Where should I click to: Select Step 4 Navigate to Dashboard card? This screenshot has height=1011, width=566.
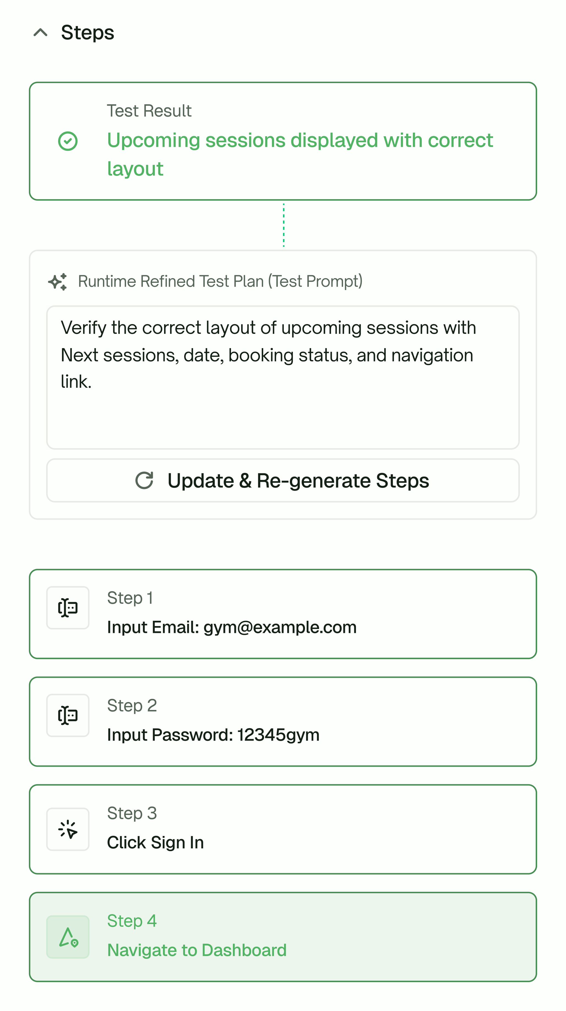(283, 937)
